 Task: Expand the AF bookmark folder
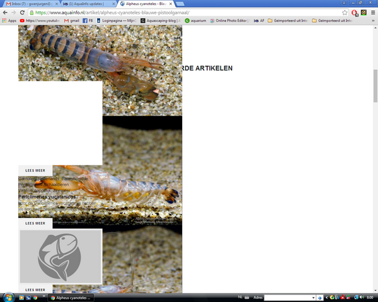click(x=260, y=20)
